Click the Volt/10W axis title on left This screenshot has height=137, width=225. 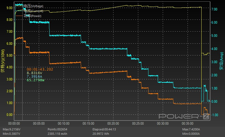click(x=3, y=61)
